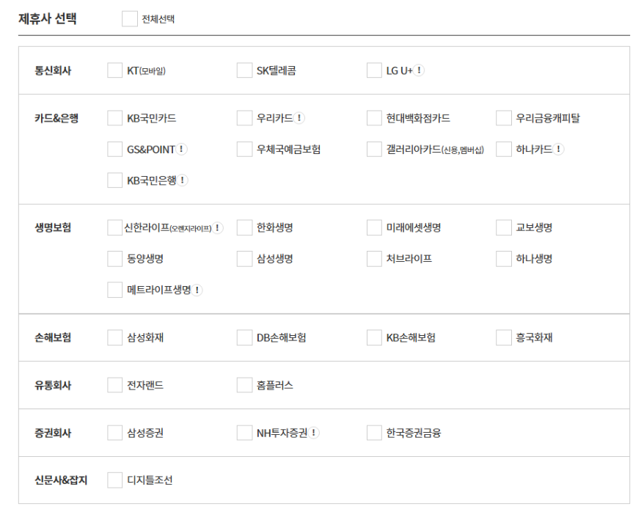Show the exclamation icon next to 신한라이프
This screenshot has width=644, height=509.
coord(217,227)
